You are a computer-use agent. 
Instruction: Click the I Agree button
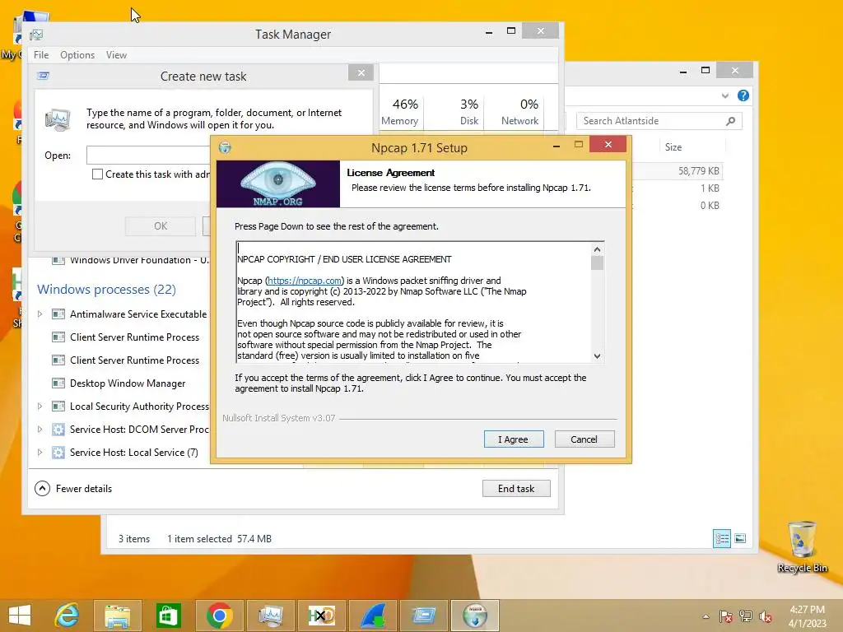[514, 439]
